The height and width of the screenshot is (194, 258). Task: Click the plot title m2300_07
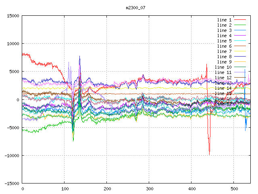coord(136,8)
